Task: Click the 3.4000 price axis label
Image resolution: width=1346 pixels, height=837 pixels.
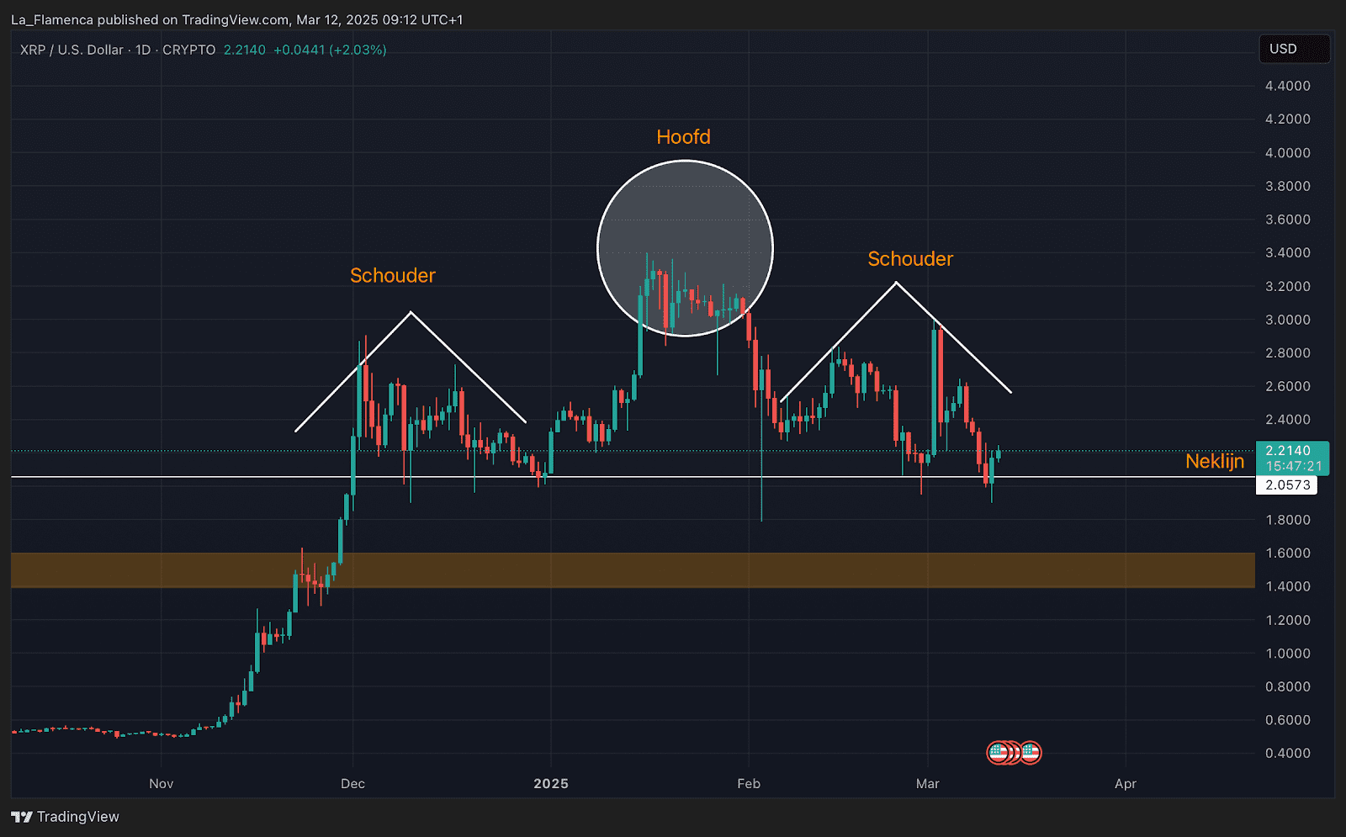Action: (x=1288, y=253)
